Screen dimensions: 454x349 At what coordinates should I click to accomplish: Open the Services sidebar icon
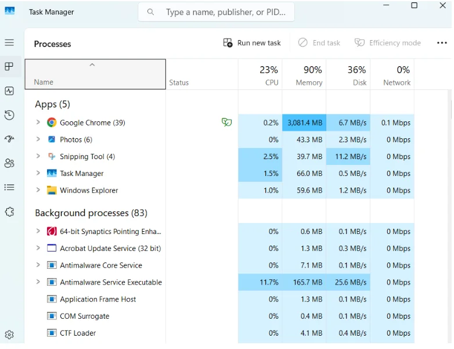tap(9, 212)
